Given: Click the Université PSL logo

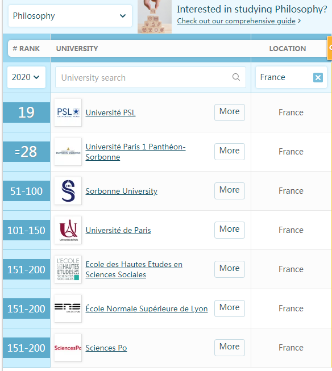Looking at the screenshot, I should pos(68,112).
